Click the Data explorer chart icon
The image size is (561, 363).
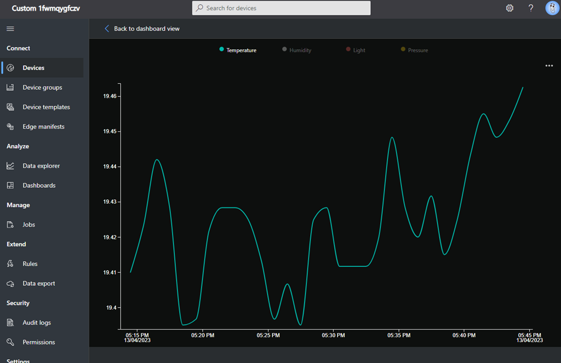pos(10,166)
